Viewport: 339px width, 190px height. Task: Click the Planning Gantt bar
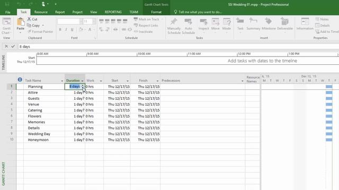329,87
